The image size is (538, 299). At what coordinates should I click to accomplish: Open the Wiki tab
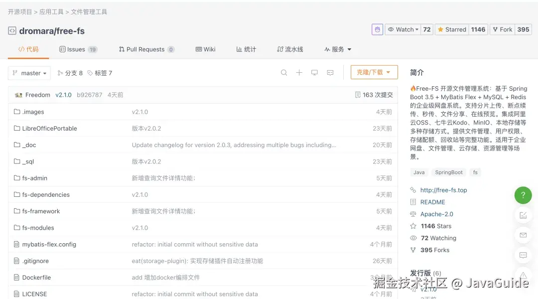[205, 49]
